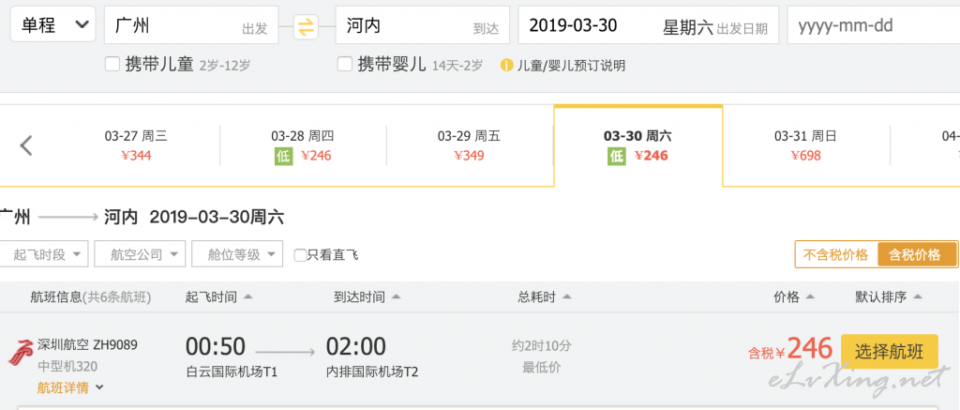Screen dimensions: 960x410
Task: Open 航空公司 filter dropdown
Action: 140,254
